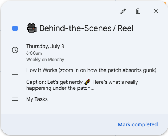Mark the task as completed
Viewport: 168px width, 136px height.
(138, 124)
